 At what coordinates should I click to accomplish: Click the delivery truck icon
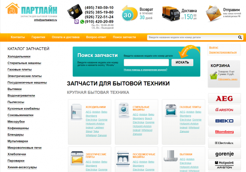point(171,13)
